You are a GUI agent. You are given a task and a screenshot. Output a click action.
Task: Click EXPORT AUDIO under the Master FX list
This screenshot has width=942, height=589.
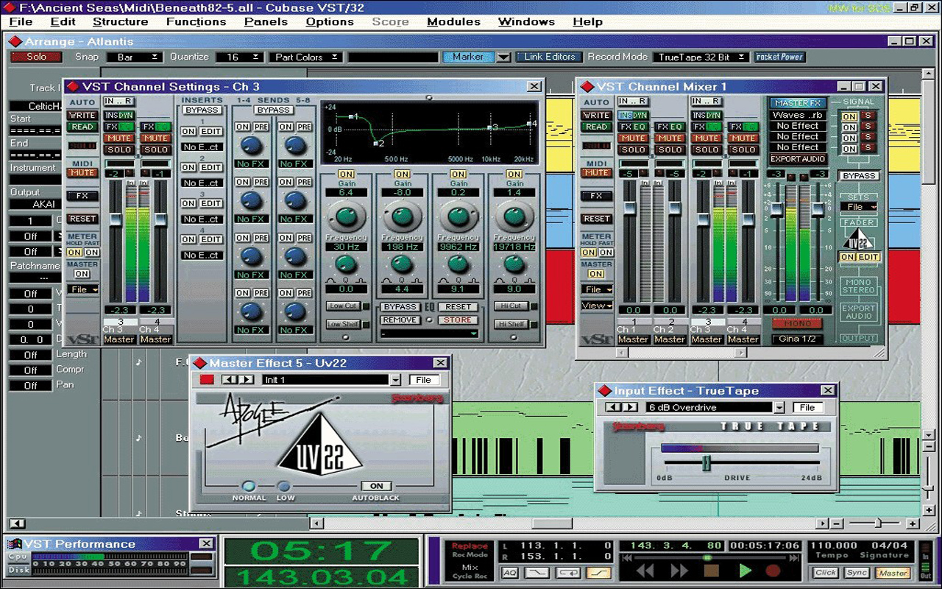[798, 159]
